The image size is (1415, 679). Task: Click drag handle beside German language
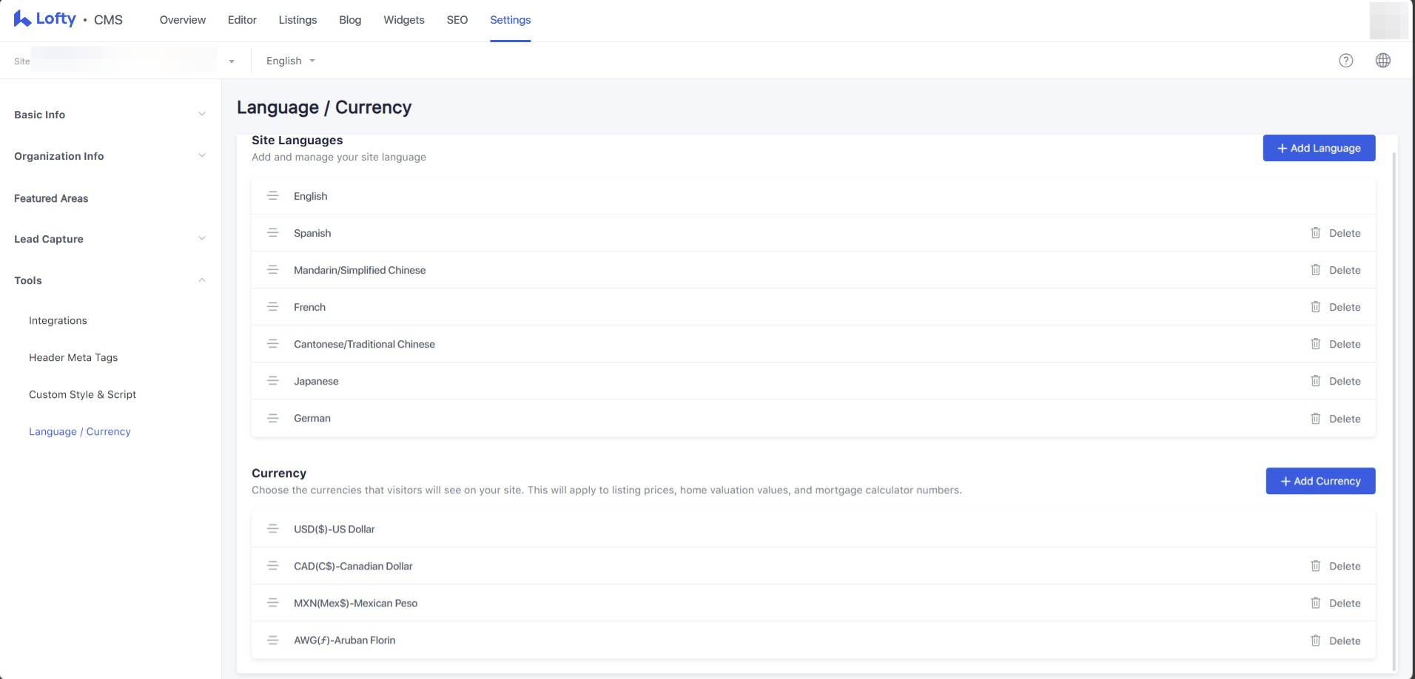click(x=272, y=418)
